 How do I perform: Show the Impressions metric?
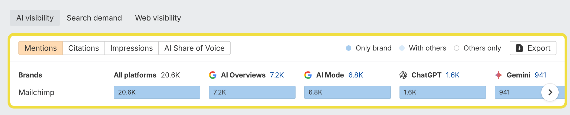click(x=132, y=48)
